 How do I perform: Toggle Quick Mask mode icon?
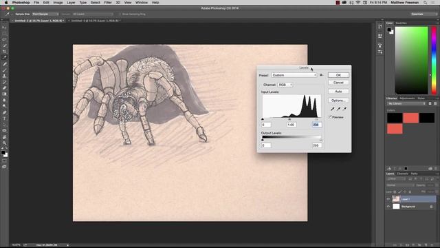(4, 161)
